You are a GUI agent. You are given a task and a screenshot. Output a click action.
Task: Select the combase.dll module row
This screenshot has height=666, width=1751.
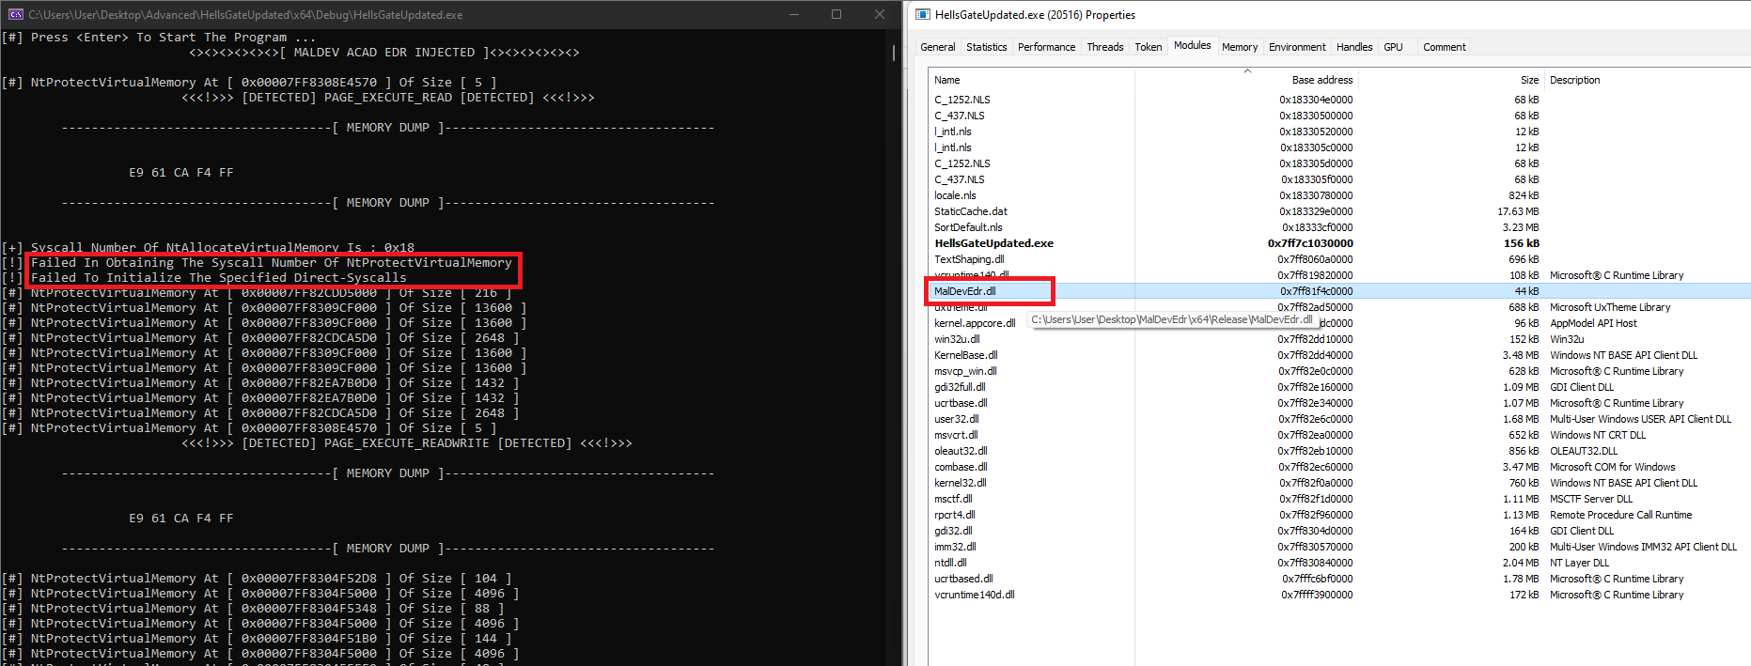[1339, 467]
